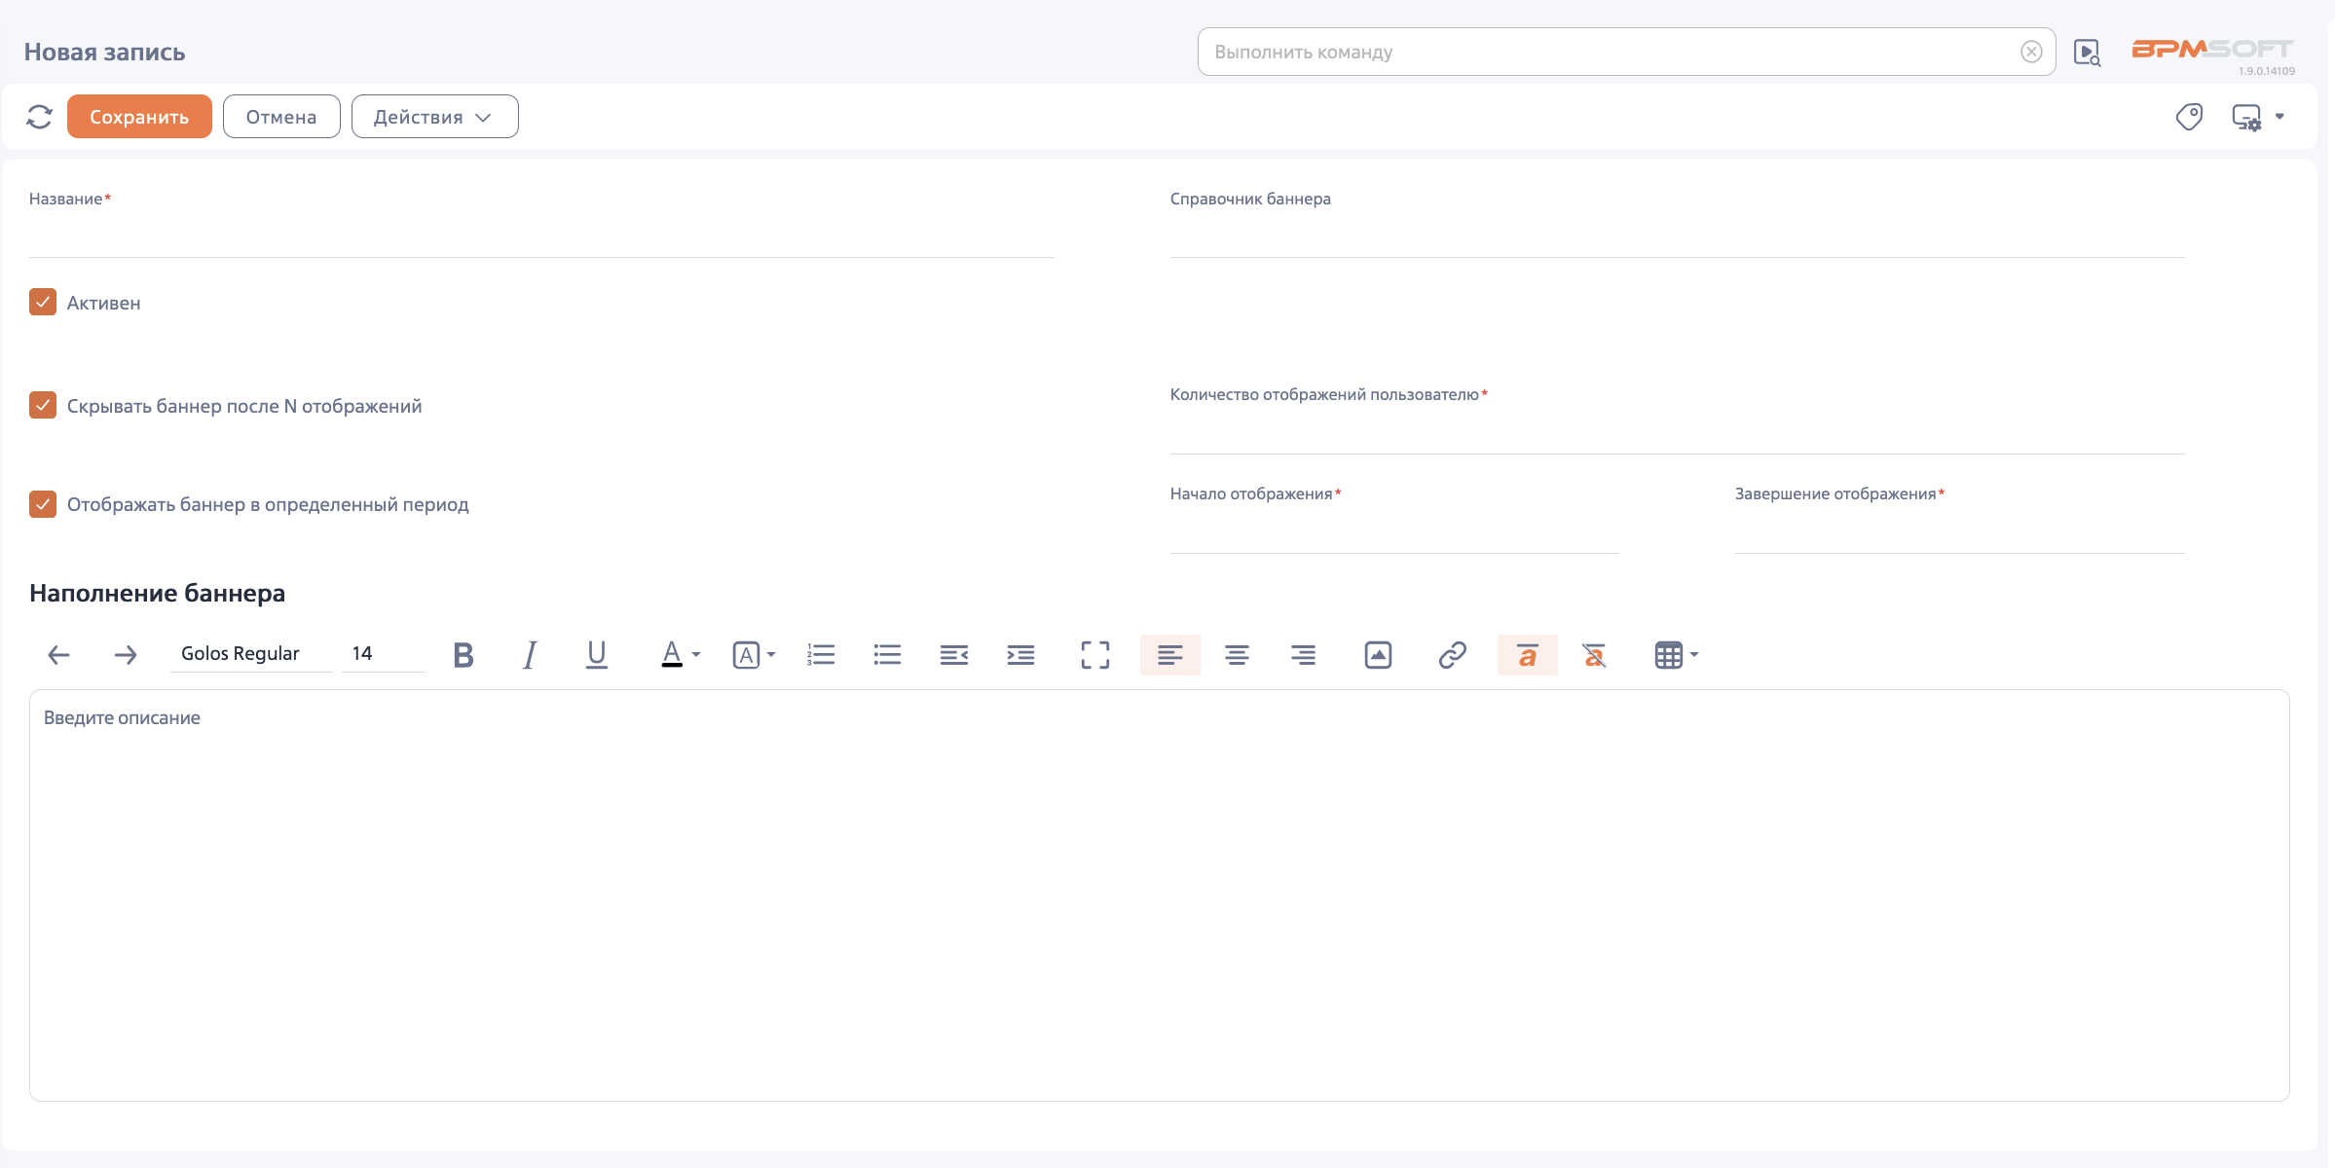The image size is (2335, 1168).
Task: Uncheck the Активен checkbox
Action: point(43,302)
